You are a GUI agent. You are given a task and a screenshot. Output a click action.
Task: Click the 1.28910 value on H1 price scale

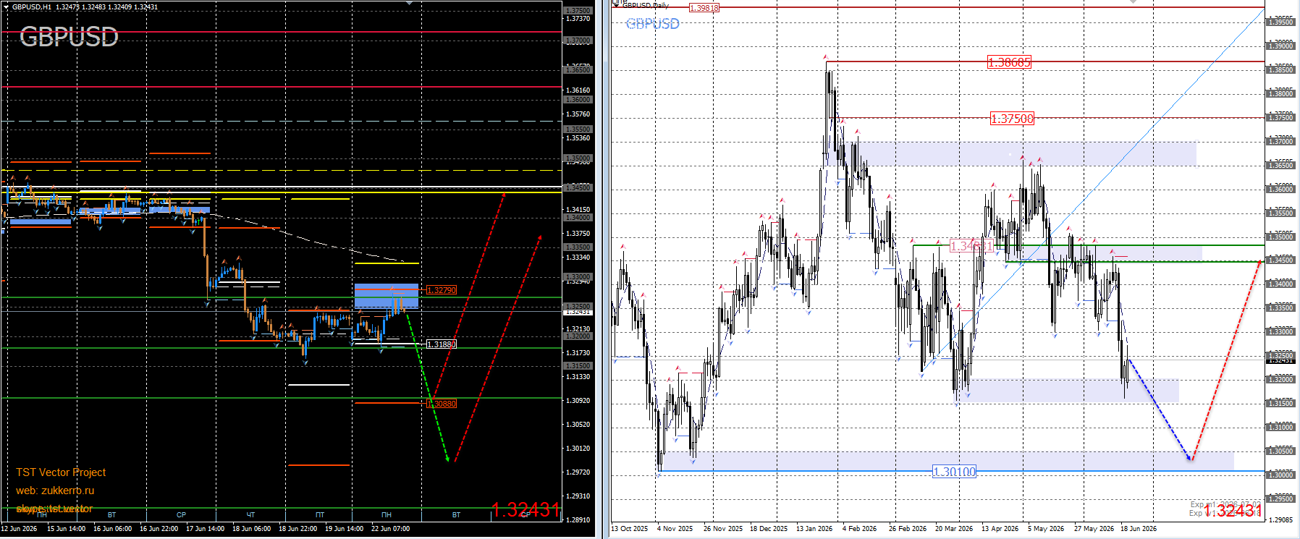pos(578,520)
